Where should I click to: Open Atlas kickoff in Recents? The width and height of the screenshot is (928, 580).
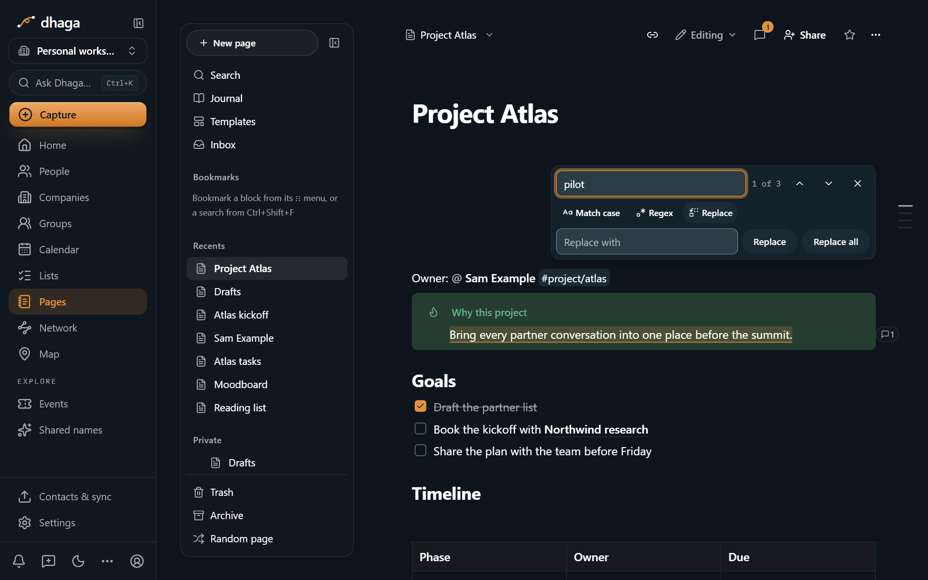(x=267, y=315)
